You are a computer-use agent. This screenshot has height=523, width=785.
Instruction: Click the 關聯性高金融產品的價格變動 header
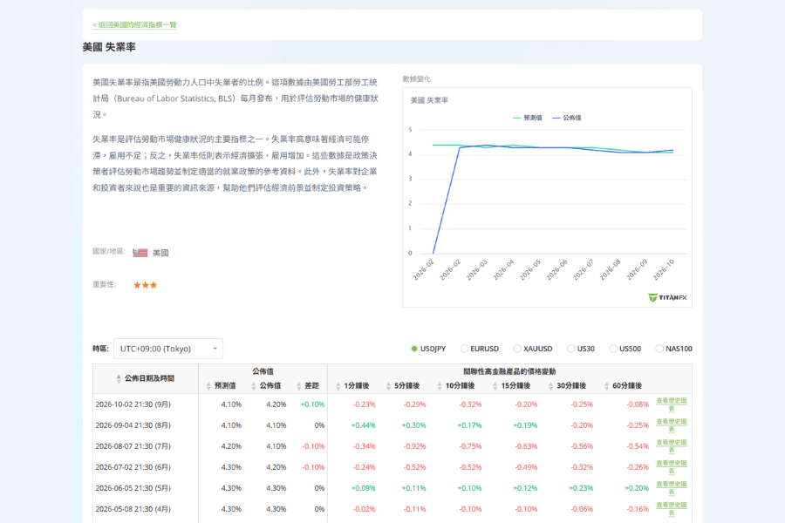coord(509,372)
